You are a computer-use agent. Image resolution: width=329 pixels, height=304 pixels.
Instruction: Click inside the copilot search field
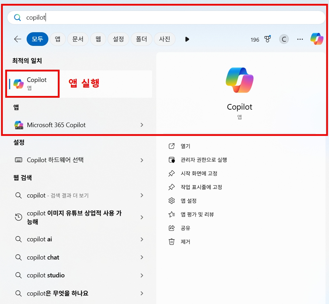[166, 18]
